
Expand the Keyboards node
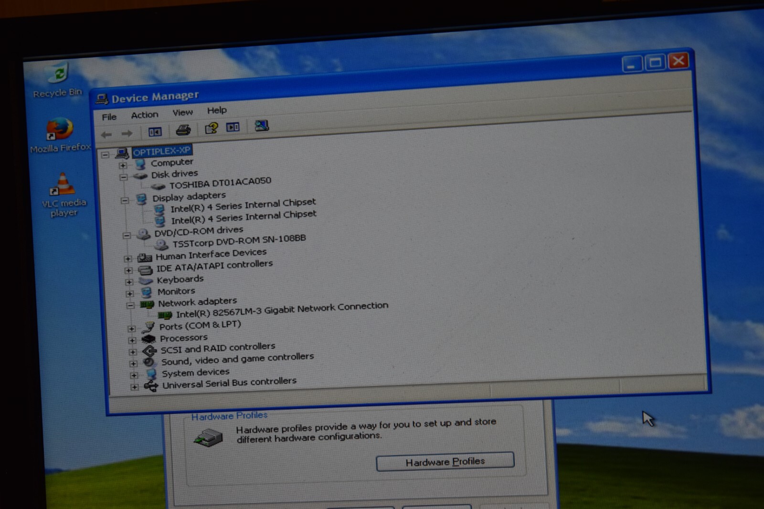tap(129, 282)
